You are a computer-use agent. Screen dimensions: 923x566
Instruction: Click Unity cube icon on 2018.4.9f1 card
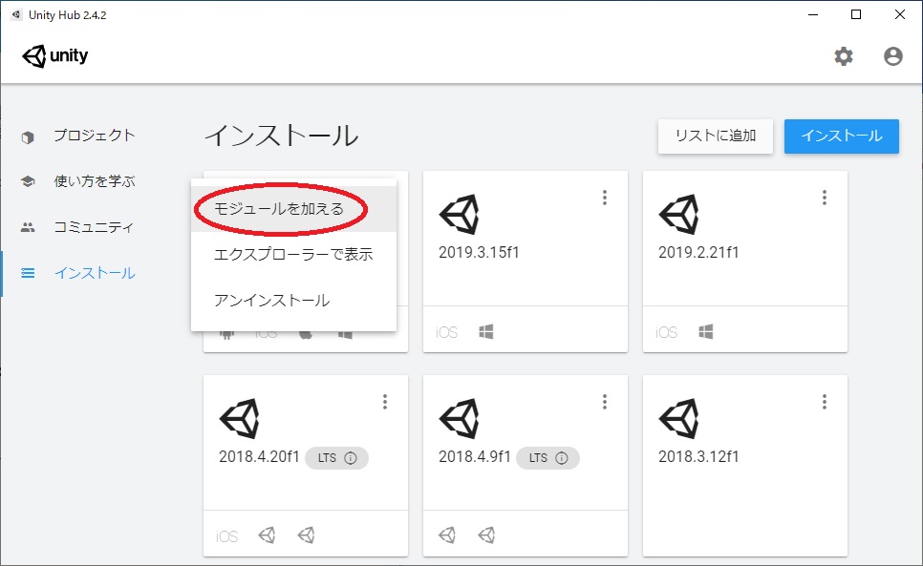point(460,418)
